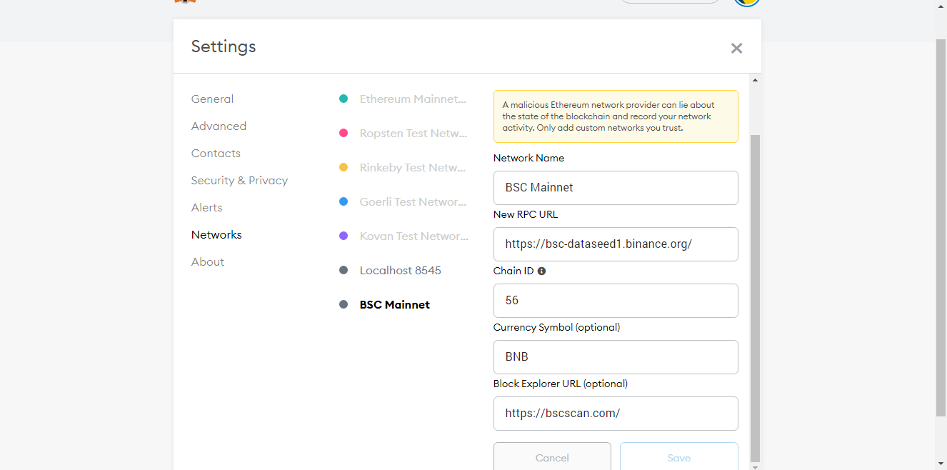The height and width of the screenshot is (470, 947).
Task: Click the yellow dot beside Rinkeby
Action: coord(344,168)
